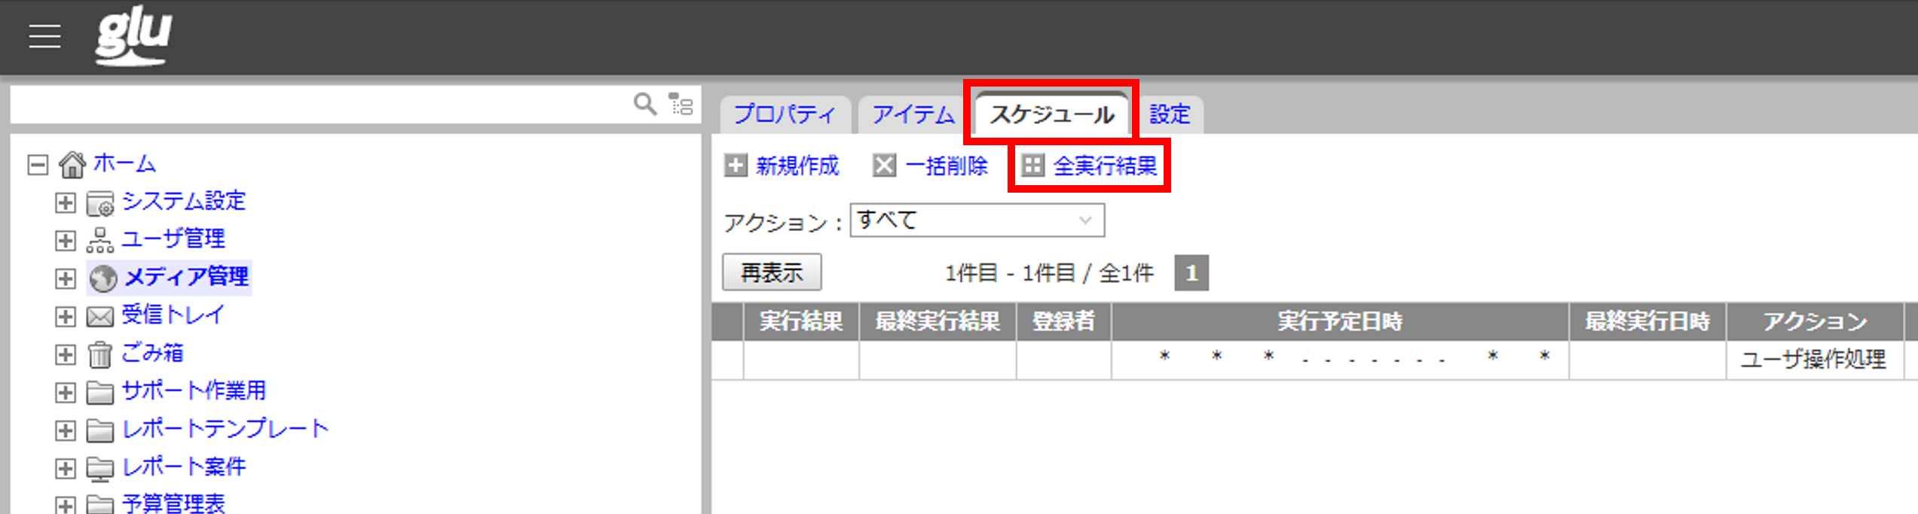1918x514 pixels.
Task: Switch to the アイテム tab
Action: pos(913,114)
